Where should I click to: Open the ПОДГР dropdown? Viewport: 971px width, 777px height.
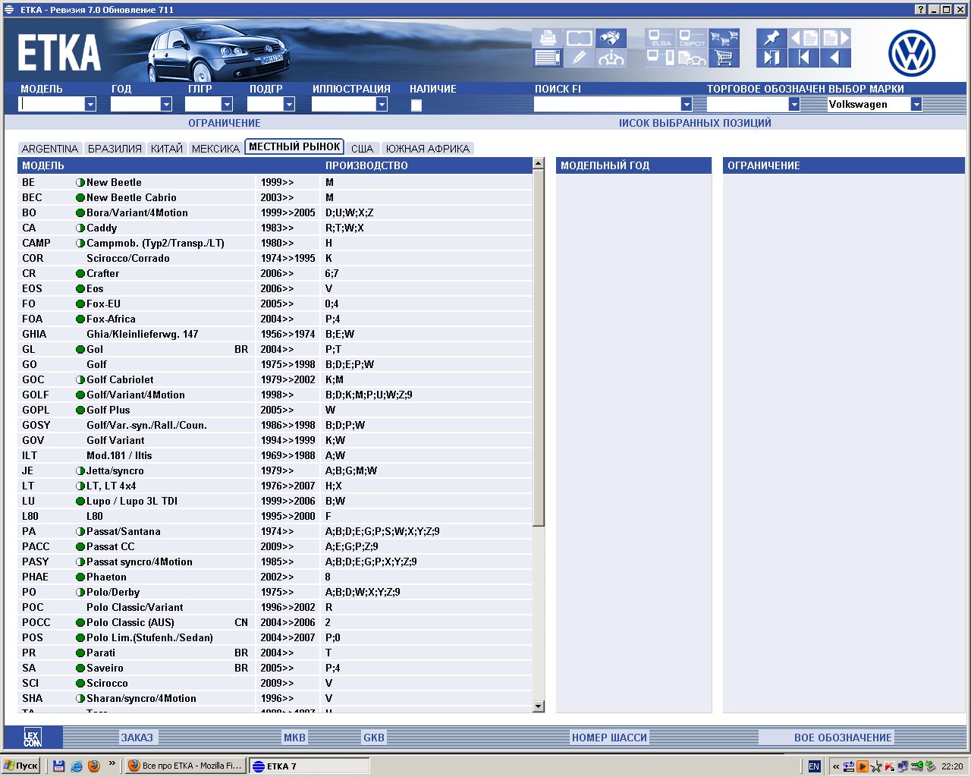(289, 105)
